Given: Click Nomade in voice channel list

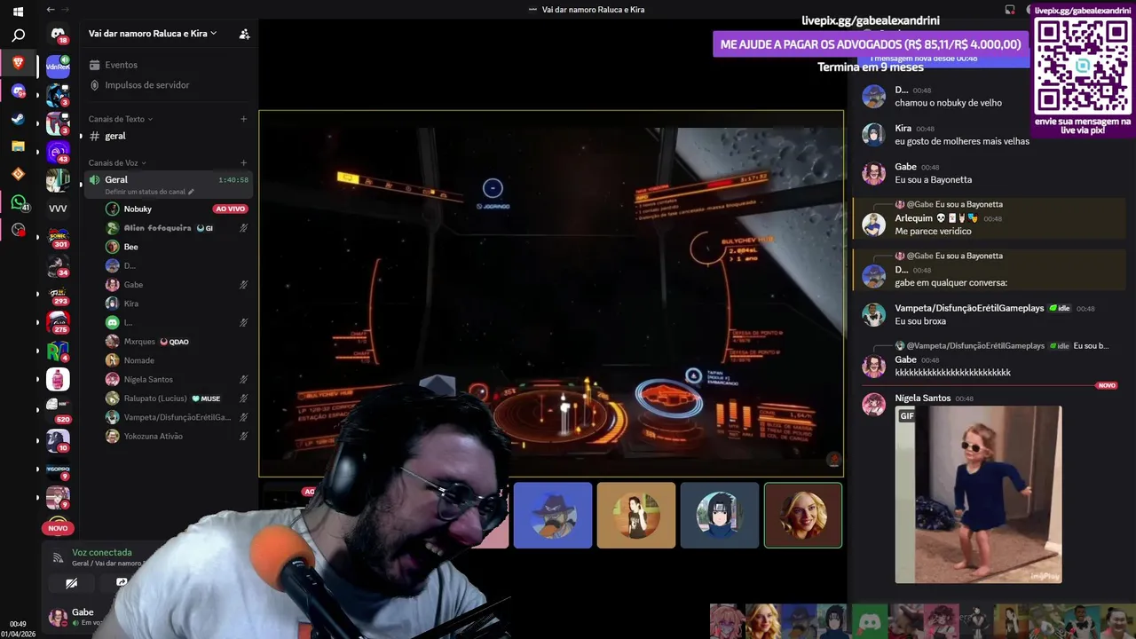Looking at the screenshot, I should [x=139, y=360].
